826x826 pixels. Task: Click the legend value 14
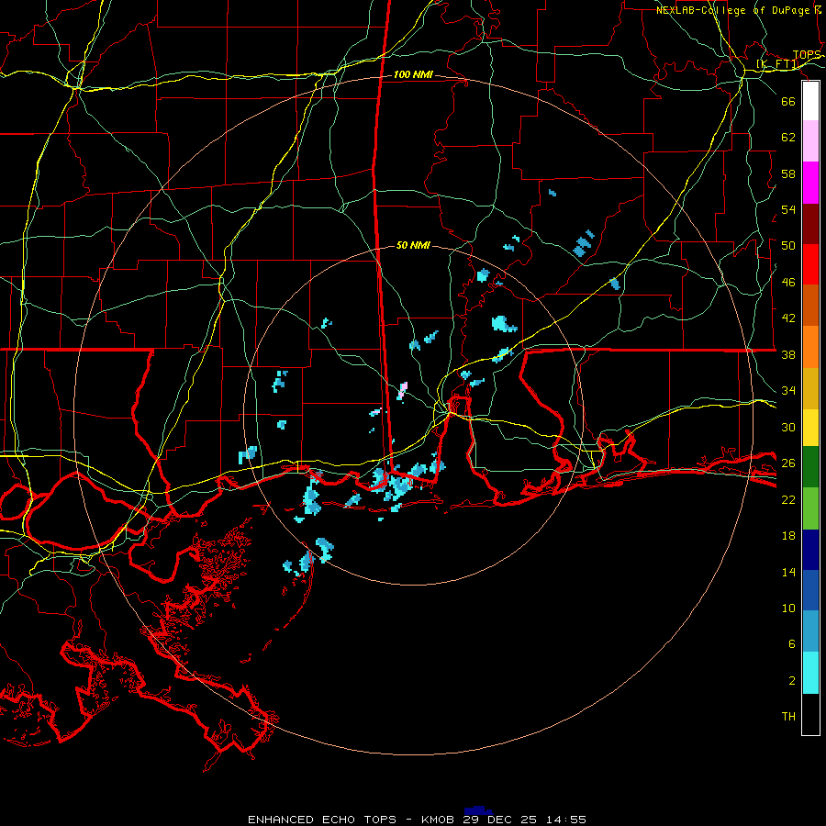click(x=788, y=572)
